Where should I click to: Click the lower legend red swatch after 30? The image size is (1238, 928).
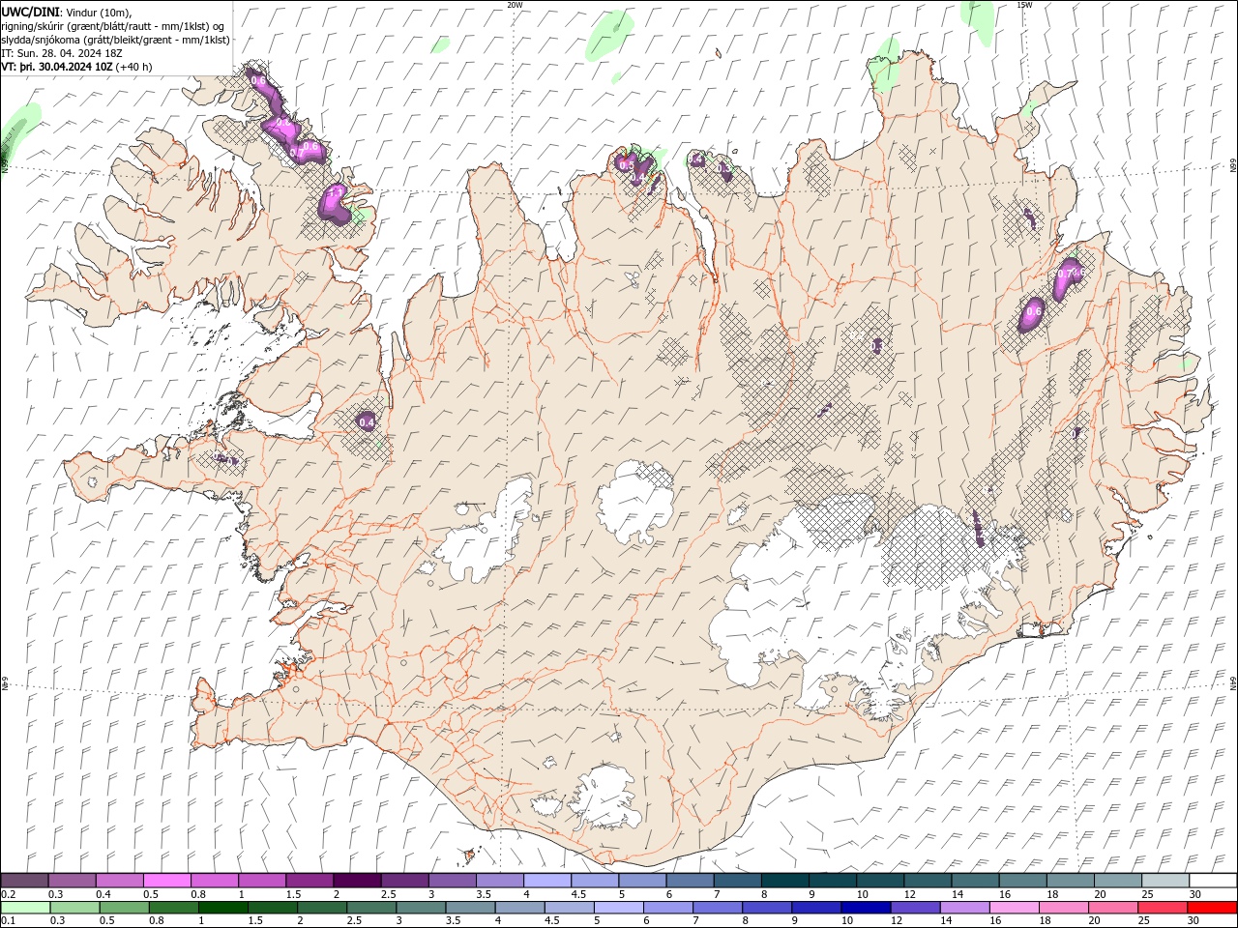[x=1213, y=908]
